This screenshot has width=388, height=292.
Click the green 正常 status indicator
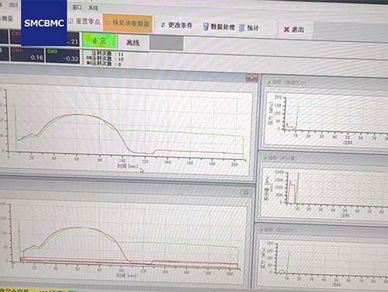click(x=99, y=40)
